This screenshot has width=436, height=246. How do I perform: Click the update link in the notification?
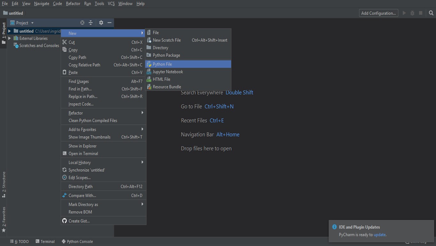click(x=380, y=234)
